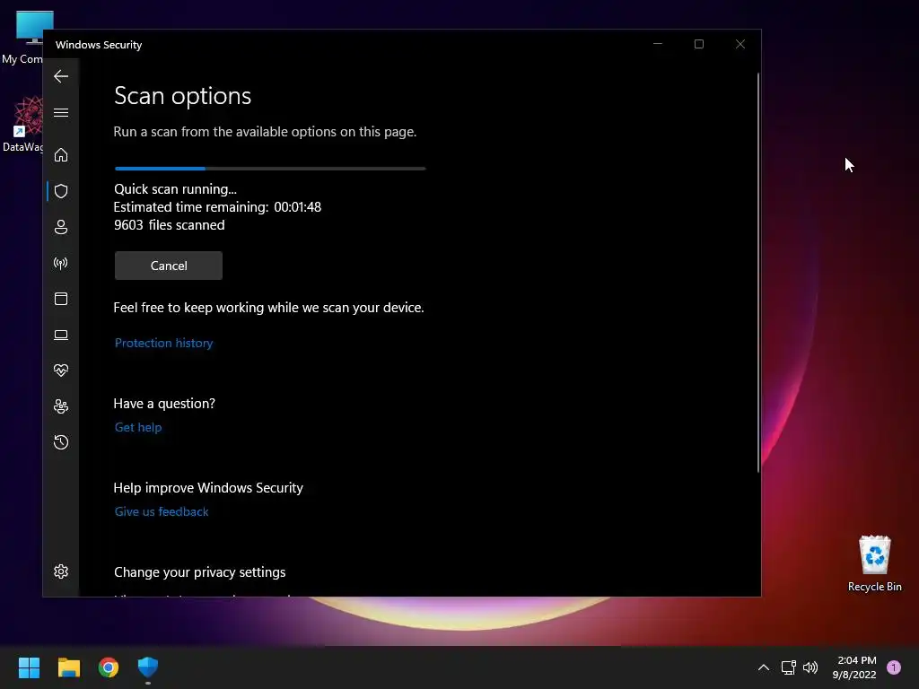Click the quick scan progress bar
The width and height of the screenshot is (919, 689).
[270, 168]
